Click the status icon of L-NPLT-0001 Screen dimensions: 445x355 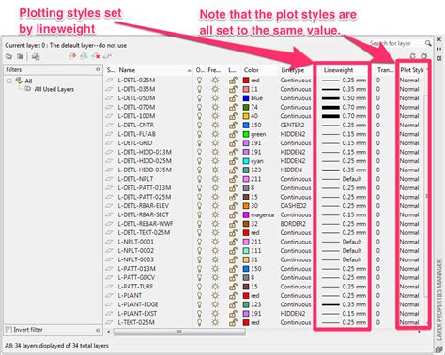click(x=109, y=242)
